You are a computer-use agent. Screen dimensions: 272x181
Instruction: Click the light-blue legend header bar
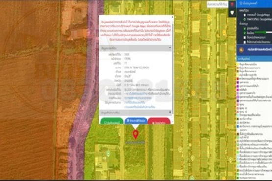click(x=254, y=59)
